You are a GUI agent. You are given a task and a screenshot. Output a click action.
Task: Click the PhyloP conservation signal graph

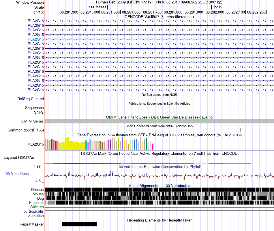point(159,176)
